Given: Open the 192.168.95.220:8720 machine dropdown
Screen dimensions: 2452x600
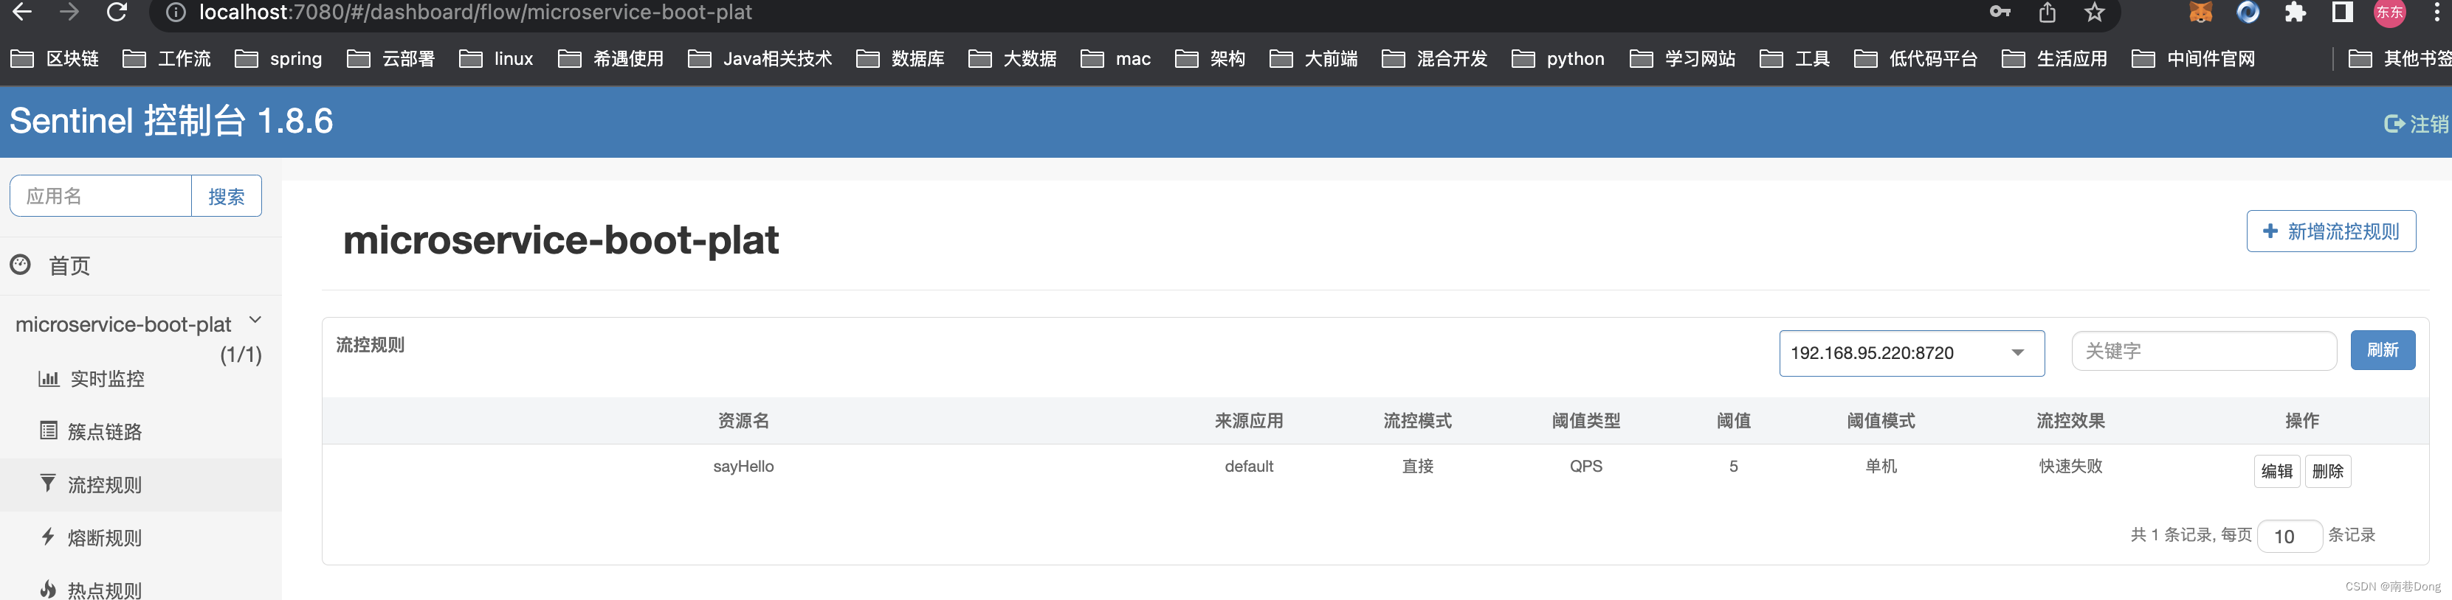Looking at the screenshot, I should click(x=1912, y=353).
